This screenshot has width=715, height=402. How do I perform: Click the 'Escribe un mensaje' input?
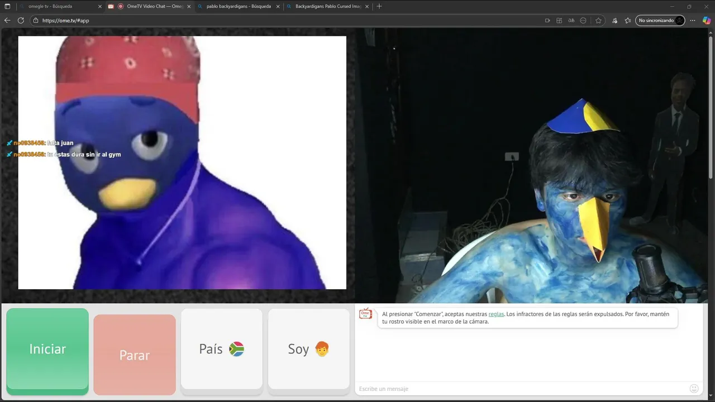tap(522, 389)
